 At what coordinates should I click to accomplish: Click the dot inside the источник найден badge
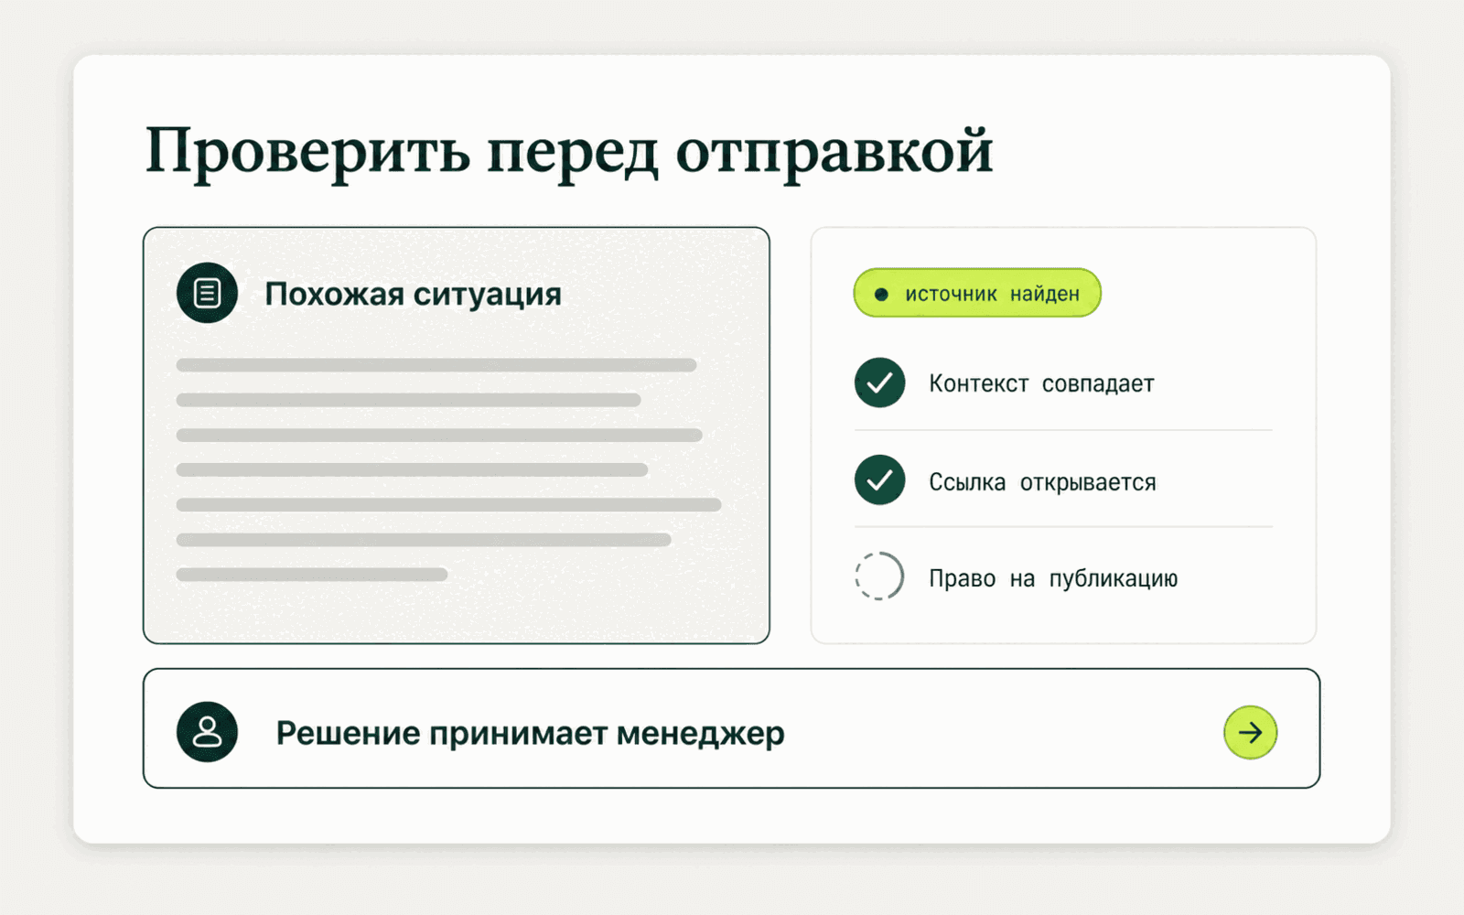(881, 295)
